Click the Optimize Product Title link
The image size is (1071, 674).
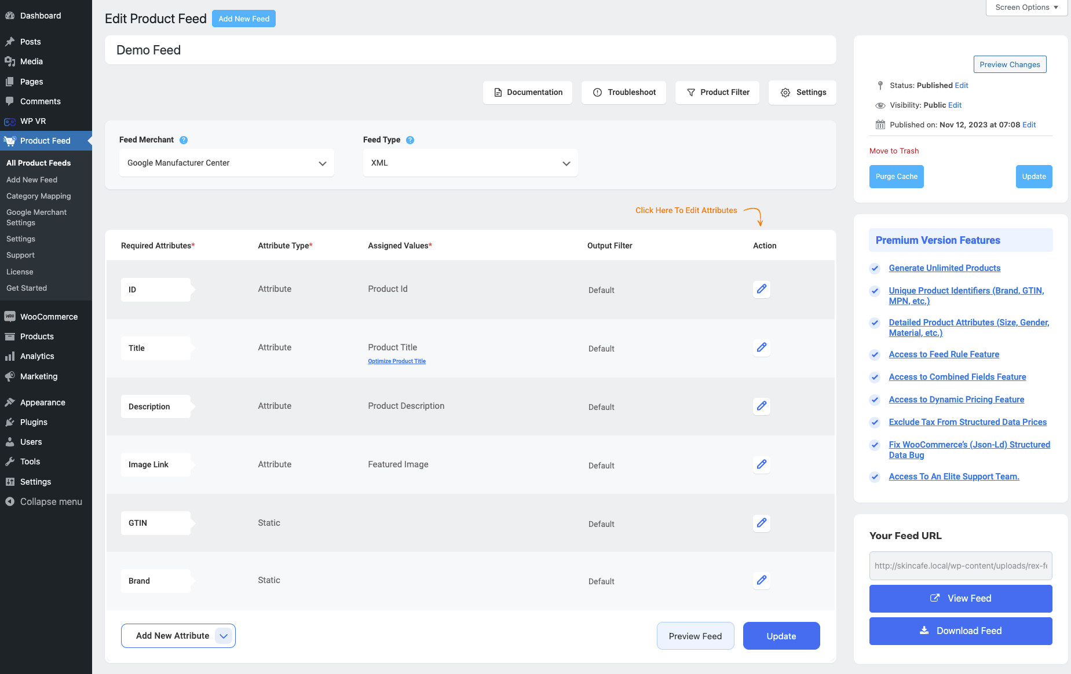coord(397,361)
